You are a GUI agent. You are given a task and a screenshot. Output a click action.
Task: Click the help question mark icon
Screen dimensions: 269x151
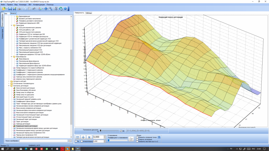coord(65,9)
